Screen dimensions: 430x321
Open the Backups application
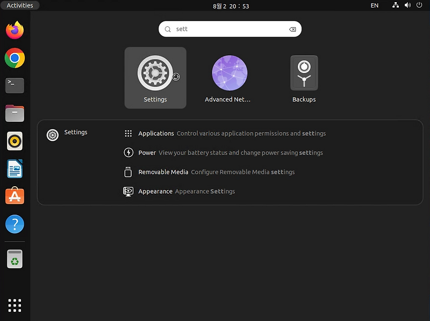pos(304,73)
